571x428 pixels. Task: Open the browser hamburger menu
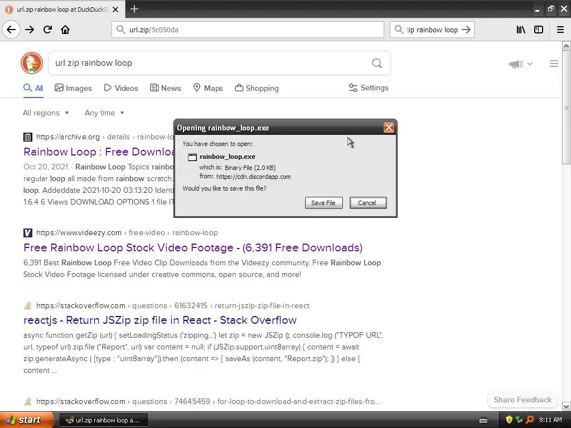[560, 30]
